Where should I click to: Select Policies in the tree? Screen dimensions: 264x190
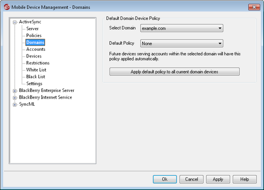tap(34, 36)
